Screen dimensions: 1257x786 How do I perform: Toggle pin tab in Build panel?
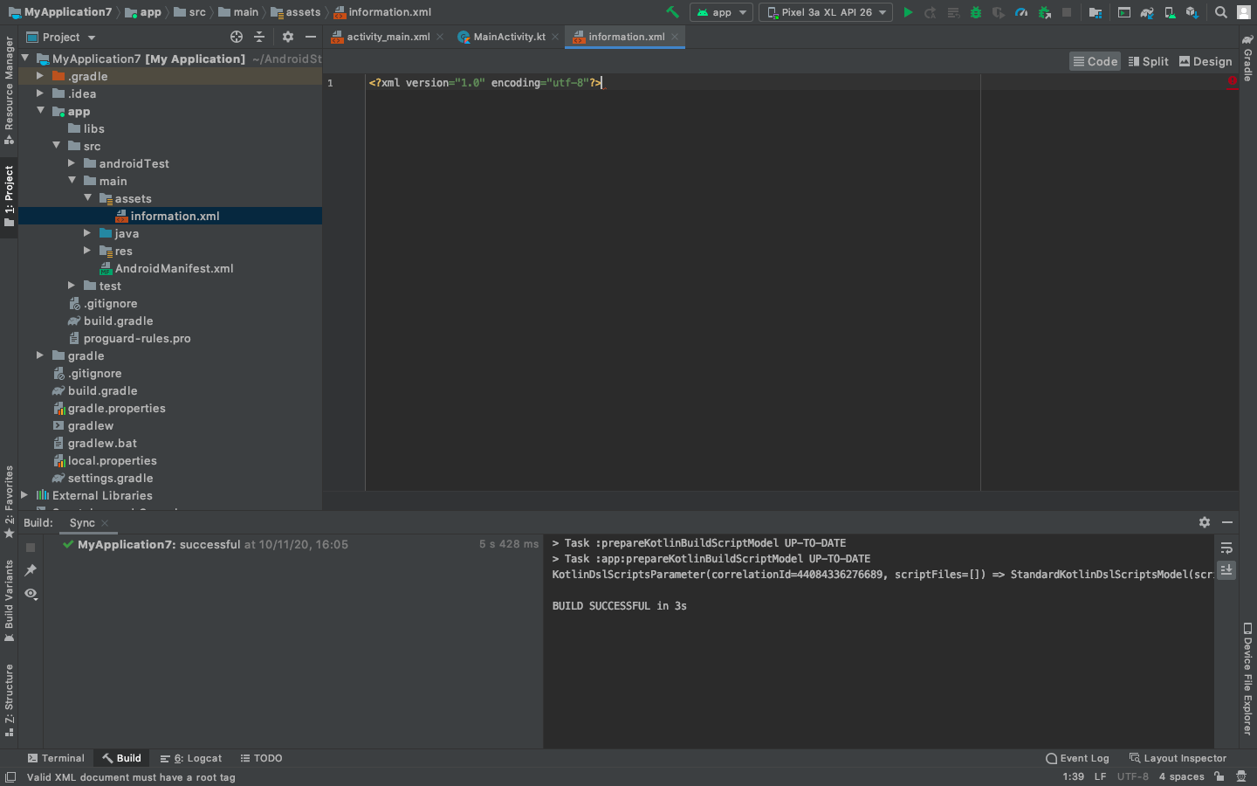tap(31, 570)
